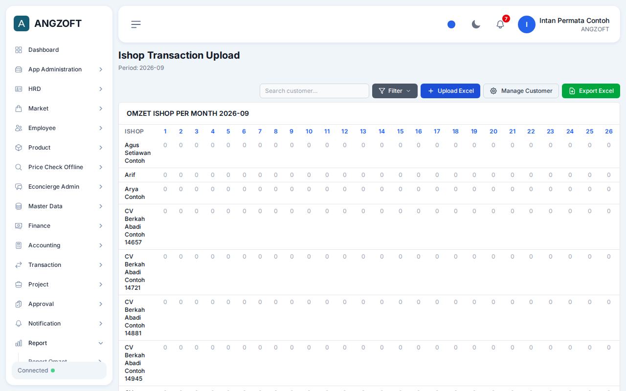Screen dimensions: 626x391
Task: Focus the Search customer input field
Action: click(314, 91)
